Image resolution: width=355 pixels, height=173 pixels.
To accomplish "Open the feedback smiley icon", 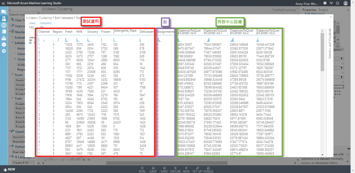I will (338, 3).
